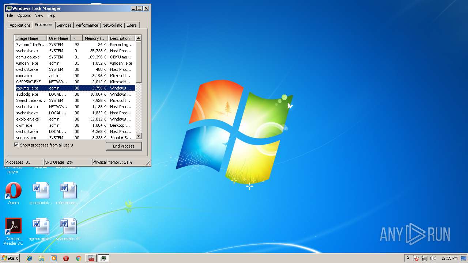Click the 109,396 K memory value
This screenshot has width=468, height=263.
click(x=97, y=57)
